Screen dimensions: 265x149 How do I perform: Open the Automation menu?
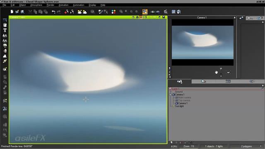(79, 5)
